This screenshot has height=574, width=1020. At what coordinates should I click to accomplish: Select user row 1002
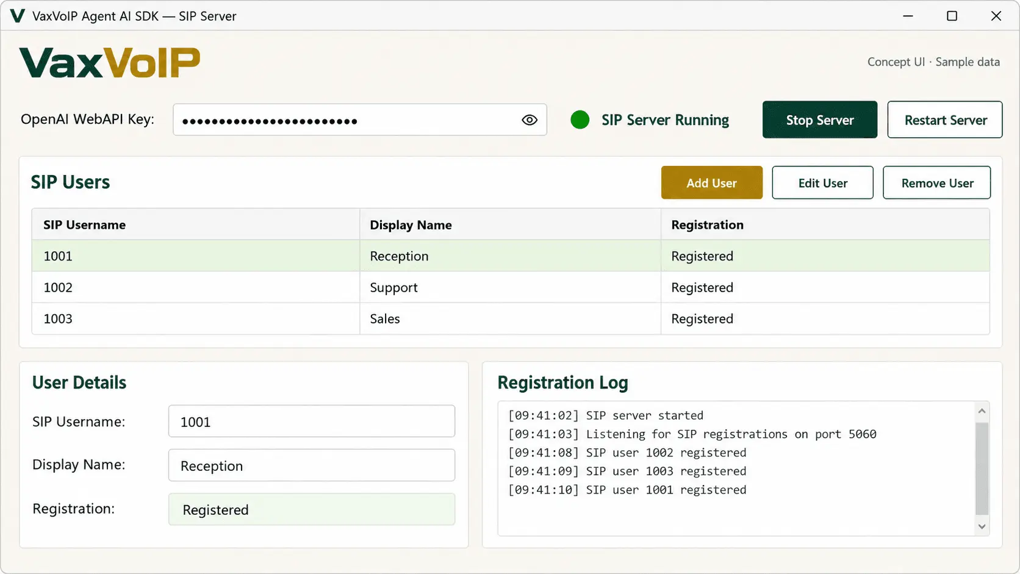tap(511, 287)
